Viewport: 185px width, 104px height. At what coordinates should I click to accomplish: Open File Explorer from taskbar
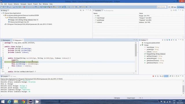[x=16, y=102]
